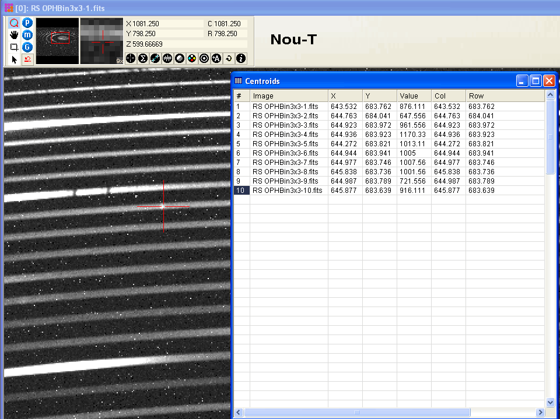Click the image overview thumbnail

point(57,40)
